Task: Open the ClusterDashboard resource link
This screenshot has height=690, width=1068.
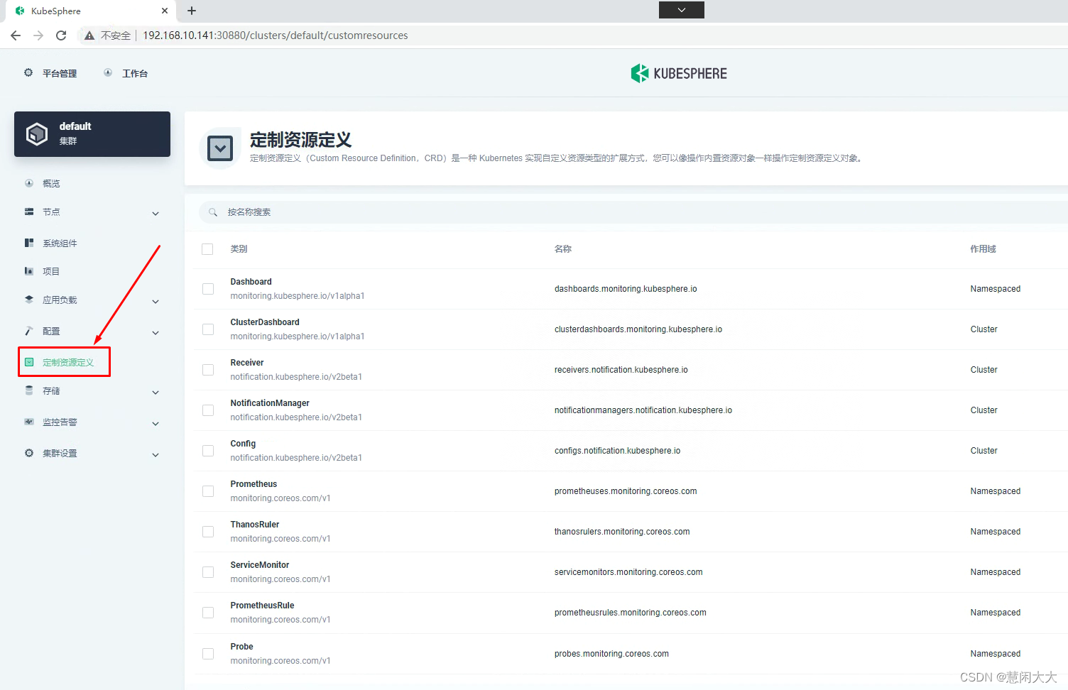Action: coord(265,322)
